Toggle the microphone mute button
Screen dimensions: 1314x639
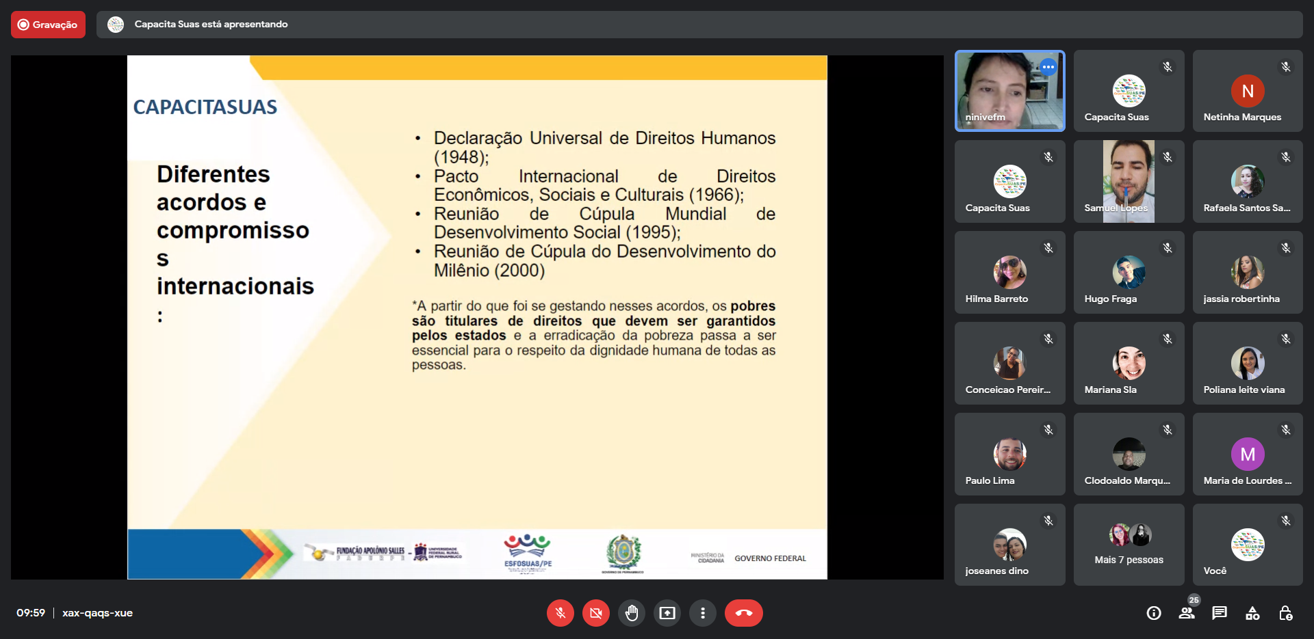coord(560,613)
